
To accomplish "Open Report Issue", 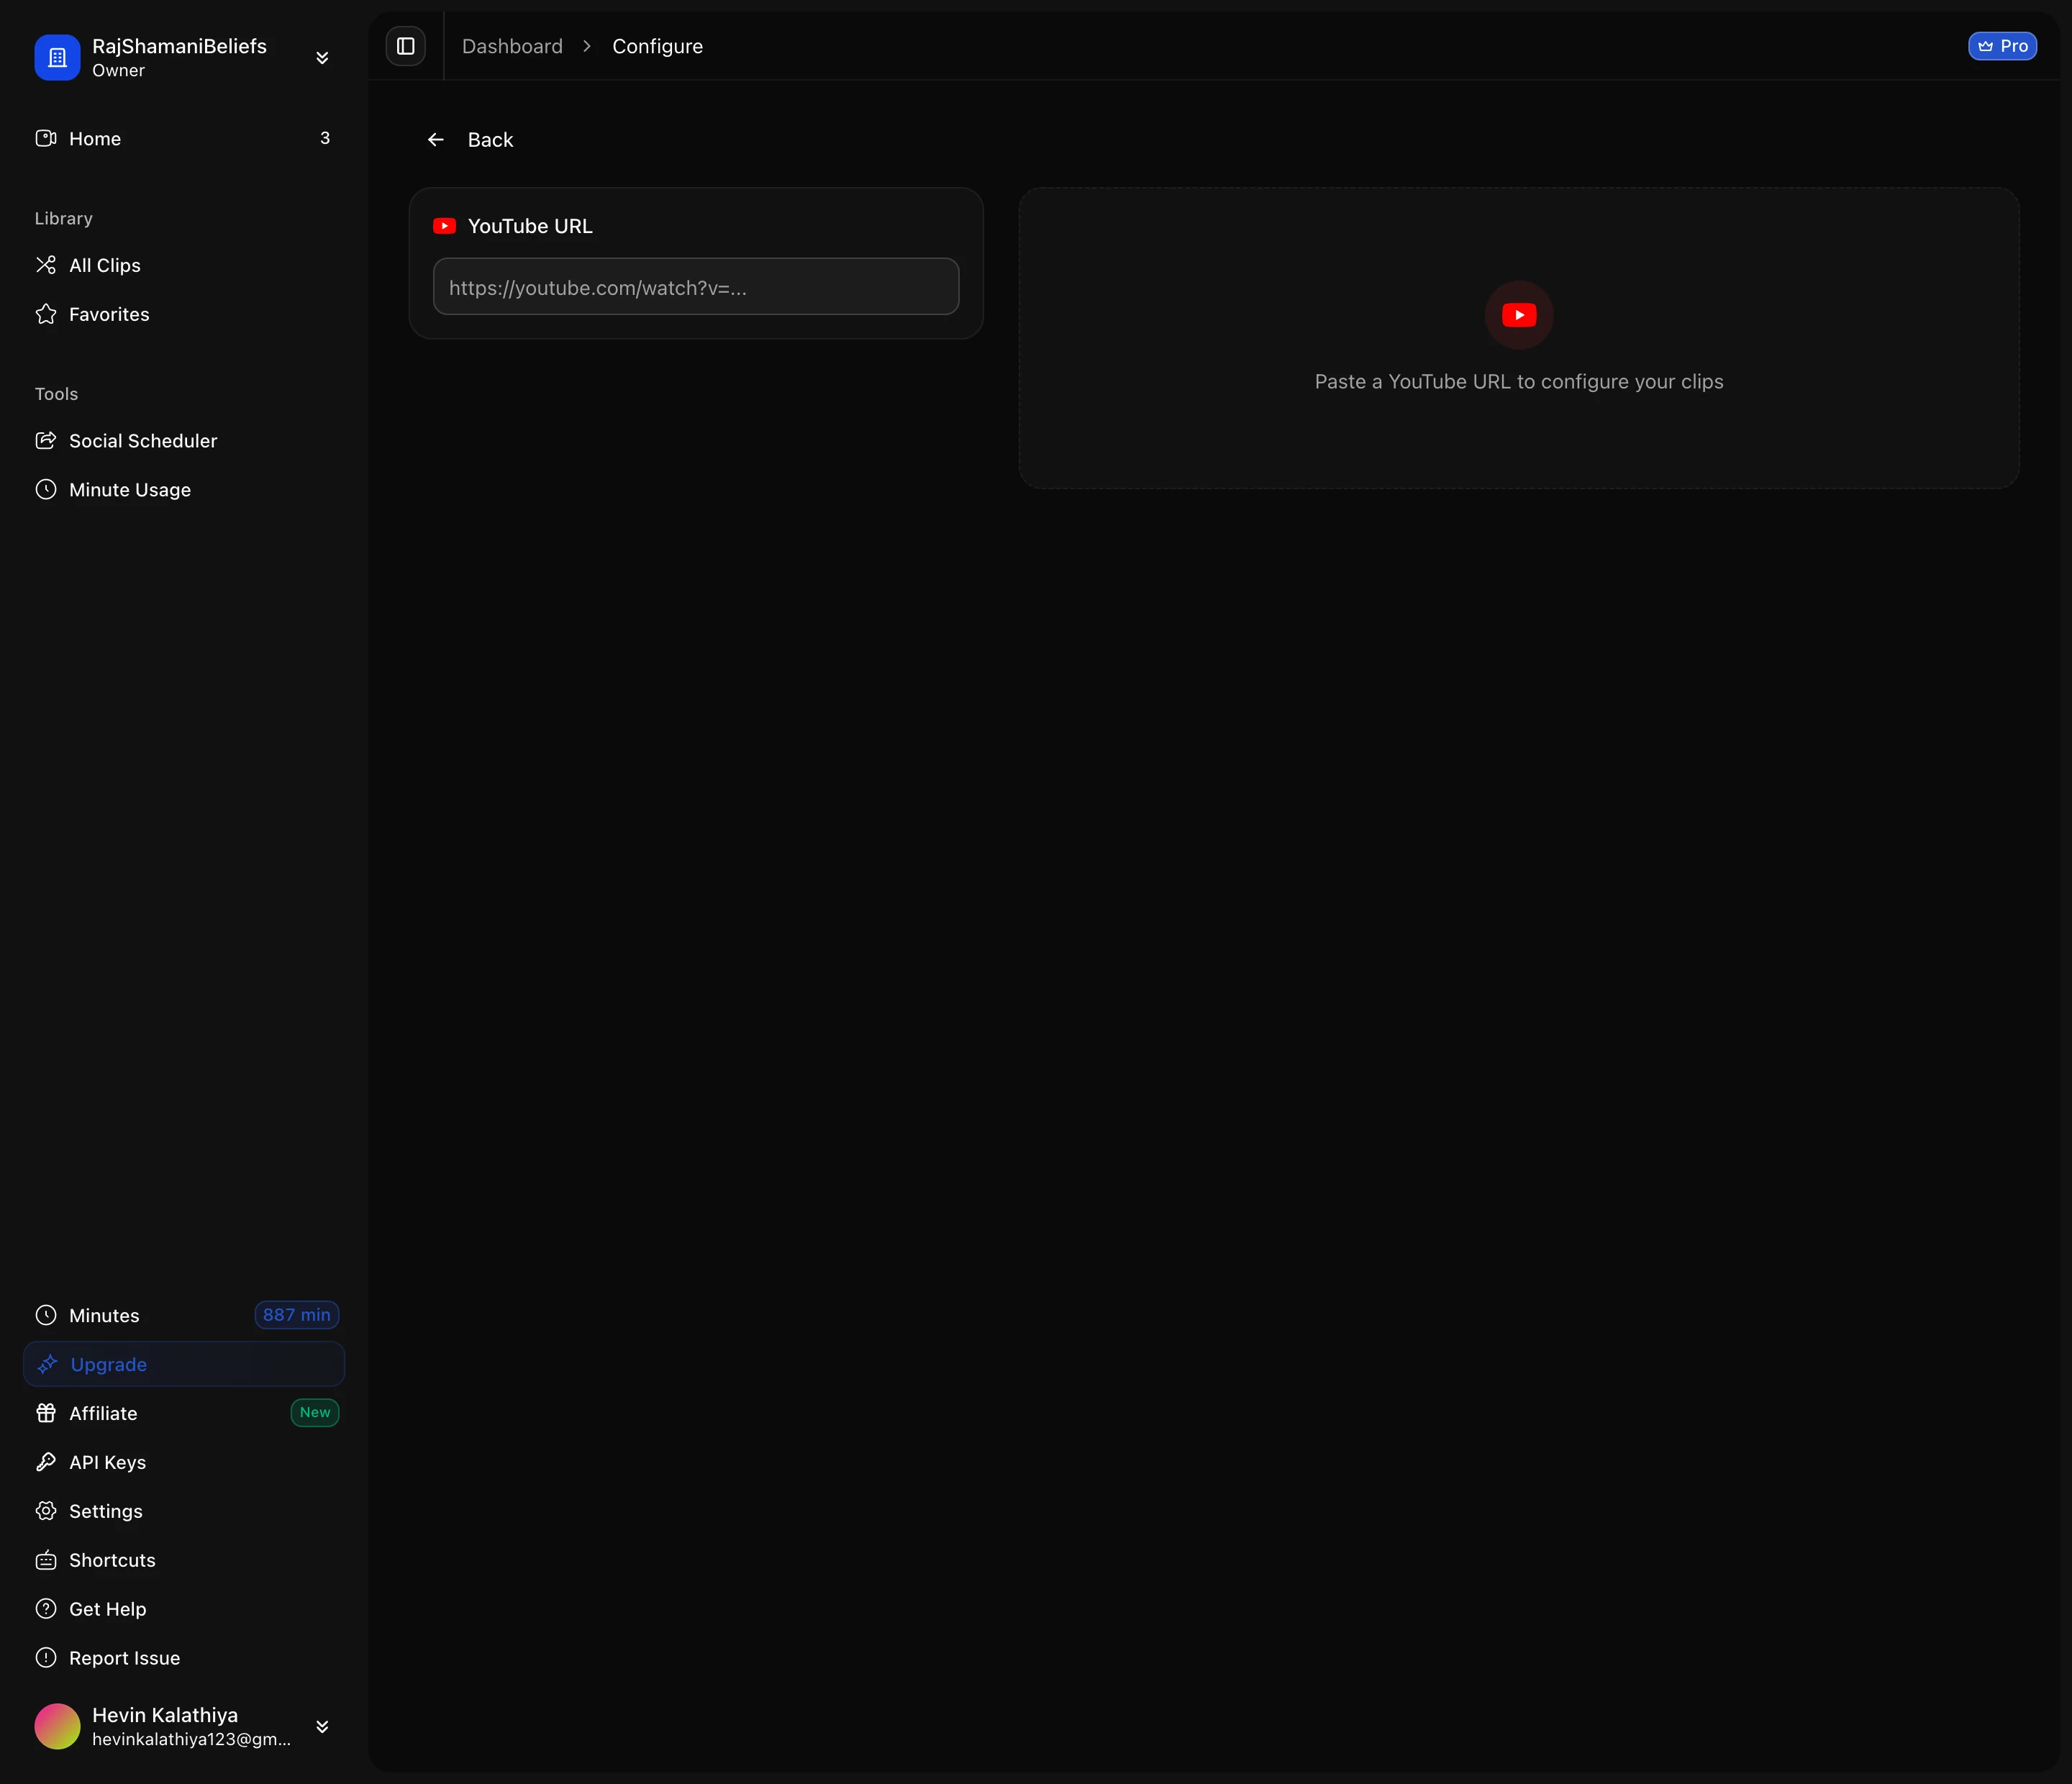I will coord(184,1658).
